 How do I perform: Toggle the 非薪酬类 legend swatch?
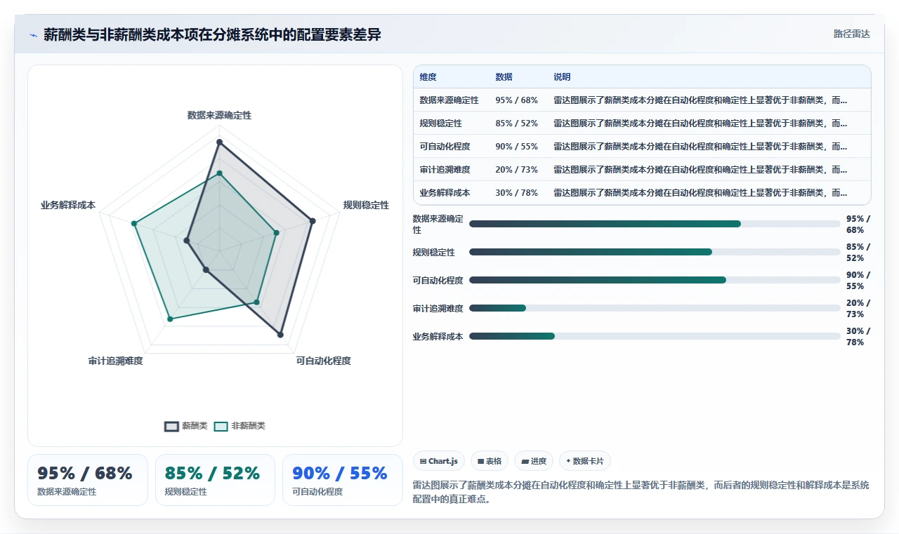[221, 426]
